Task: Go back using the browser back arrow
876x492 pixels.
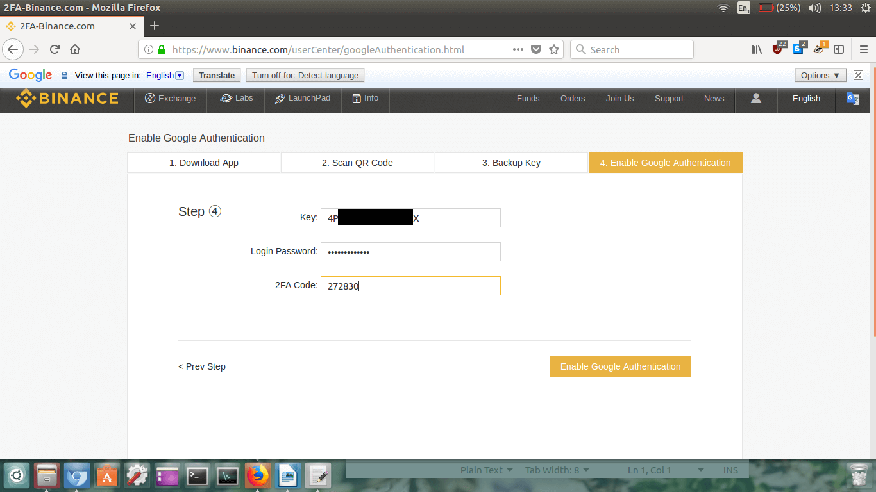Action: tap(13, 49)
